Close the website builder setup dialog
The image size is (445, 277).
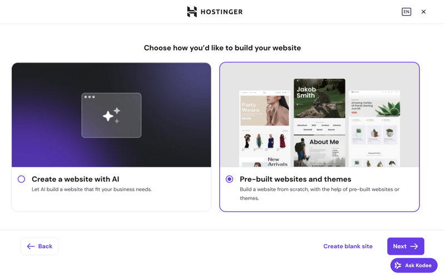423,12
